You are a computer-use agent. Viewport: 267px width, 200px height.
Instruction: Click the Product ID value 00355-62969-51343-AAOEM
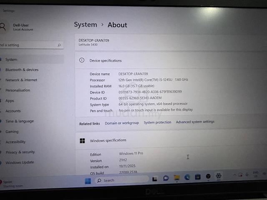[140, 98]
